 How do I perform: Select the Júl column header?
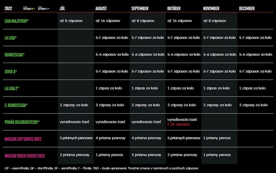click(62, 8)
